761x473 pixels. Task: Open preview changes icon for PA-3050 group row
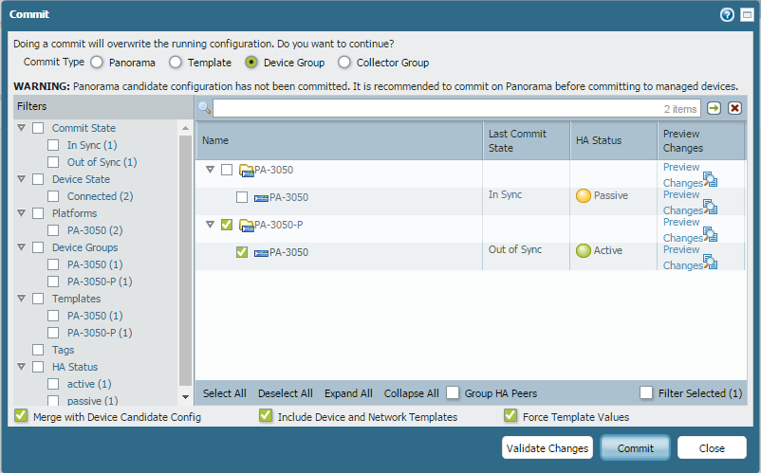[710, 179]
